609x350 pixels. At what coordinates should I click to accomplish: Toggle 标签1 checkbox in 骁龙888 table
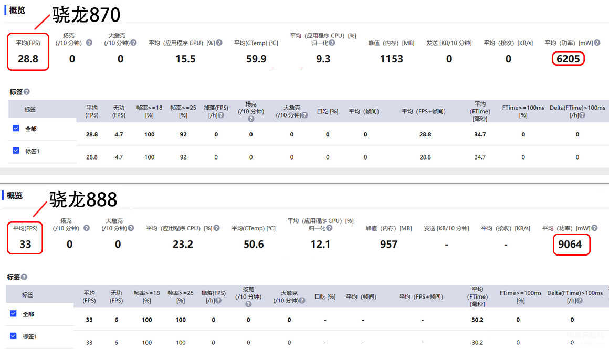pos(13,336)
